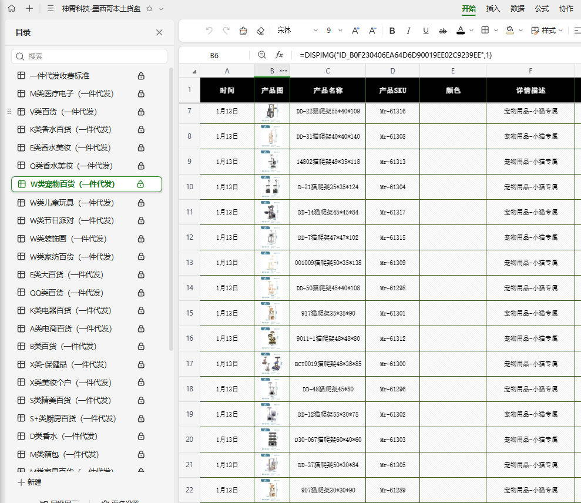Click the 产品名称 header cell

pos(328,90)
